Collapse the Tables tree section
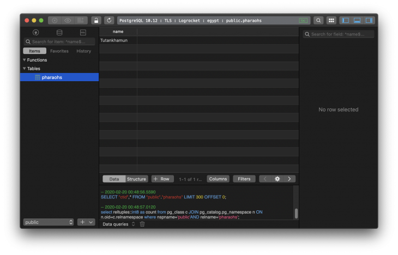 25,69
